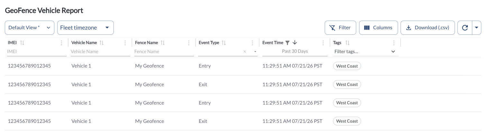Toggle Event Time descending sort arrow
The height and width of the screenshot is (138, 489).
point(295,43)
